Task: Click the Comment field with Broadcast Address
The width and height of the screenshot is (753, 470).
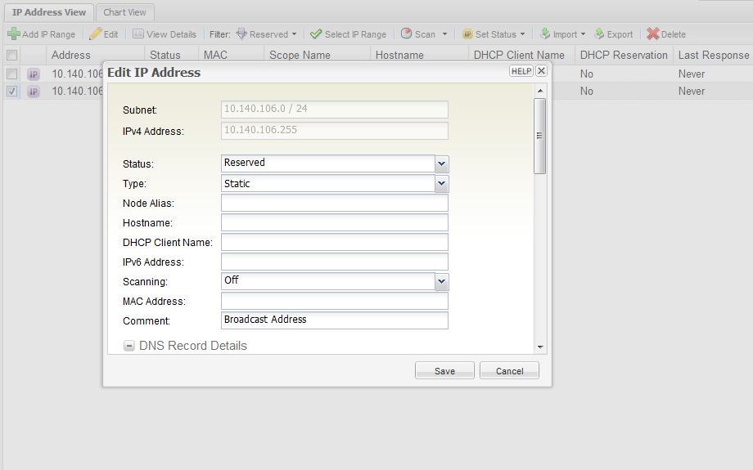Action: [x=334, y=320]
